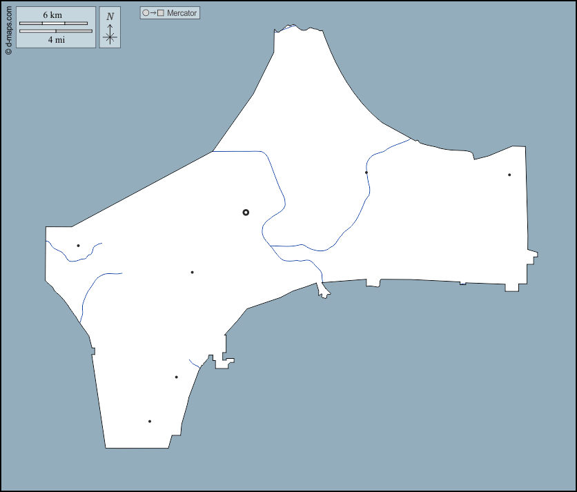Click the Mercator projection label
This screenshot has height=492, width=577.
(x=182, y=13)
